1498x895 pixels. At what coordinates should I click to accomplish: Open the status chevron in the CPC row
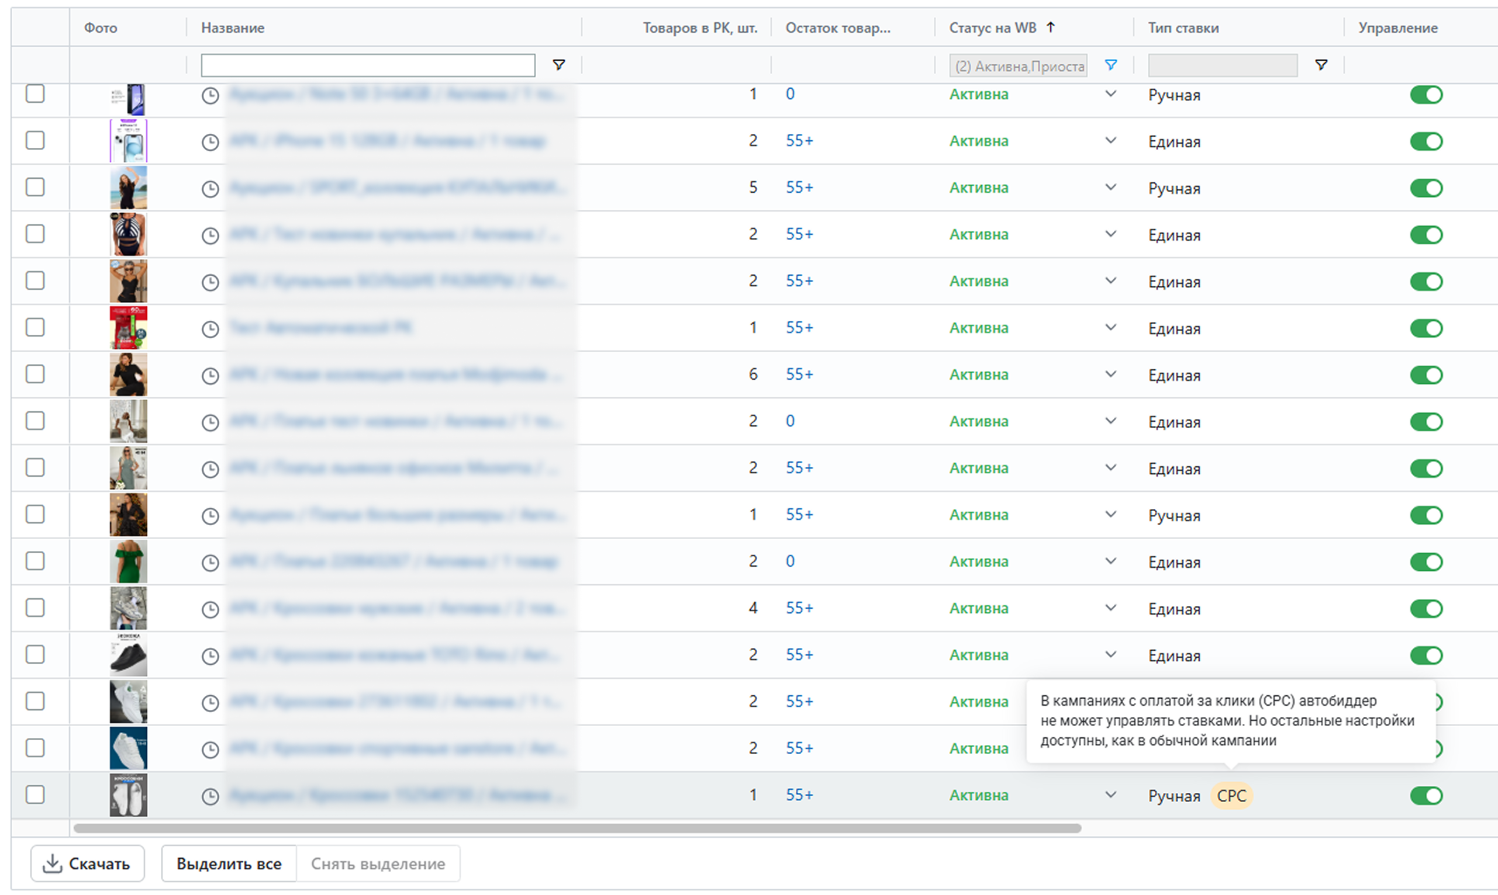click(x=1110, y=795)
